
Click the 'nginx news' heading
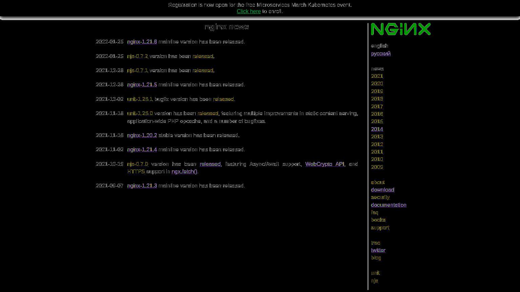(x=227, y=27)
